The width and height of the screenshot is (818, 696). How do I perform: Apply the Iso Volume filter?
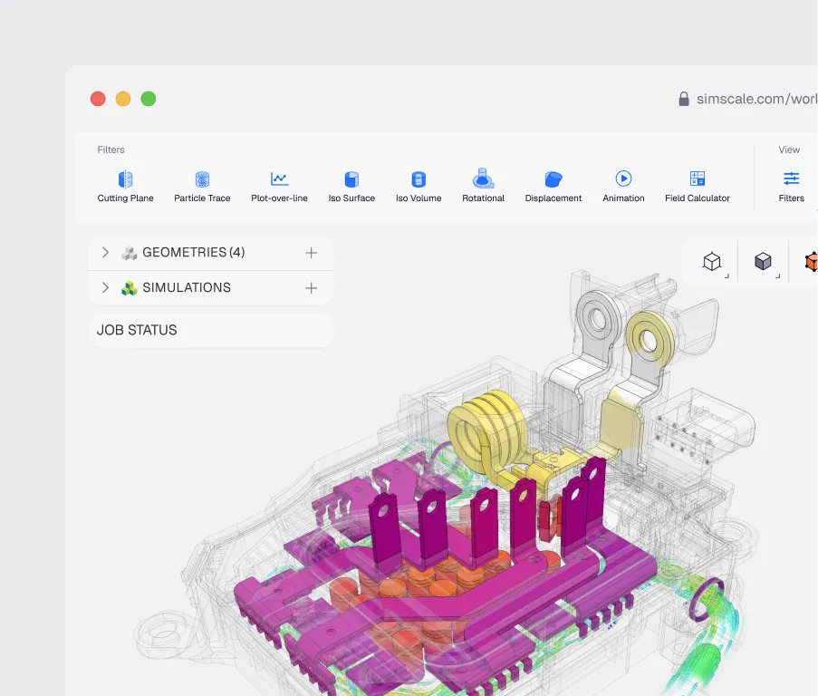[419, 187]
